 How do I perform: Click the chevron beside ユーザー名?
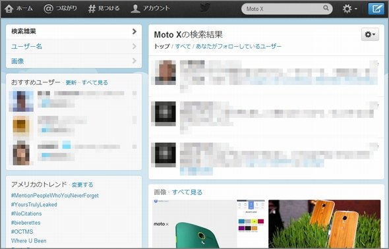[135, 46]
